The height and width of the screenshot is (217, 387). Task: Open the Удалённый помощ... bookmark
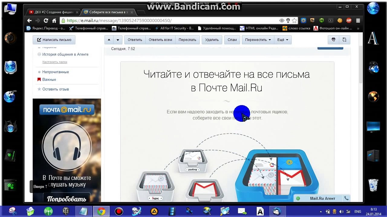(216, 28)
